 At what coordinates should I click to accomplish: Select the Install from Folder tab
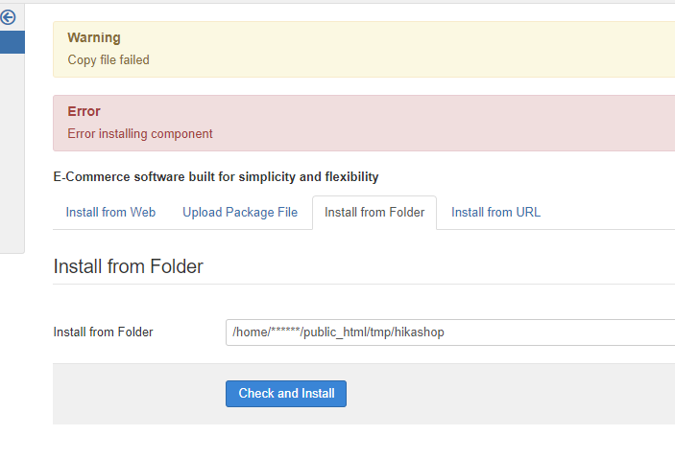click(x=374, y=212)
